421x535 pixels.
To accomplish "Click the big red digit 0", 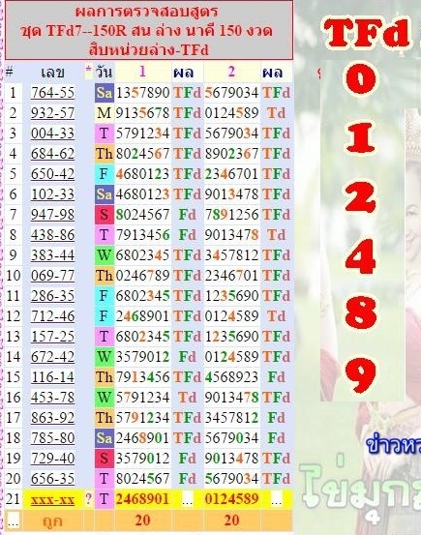I will pyautogui.click(x=361, y=78).
